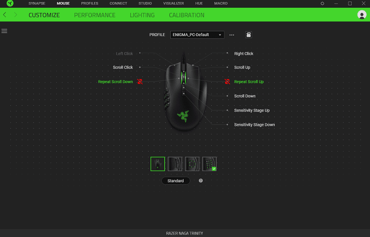Open the Studio module tab
Image resolution: width=370 pixels, height=237 pixels.
point(145,3)
